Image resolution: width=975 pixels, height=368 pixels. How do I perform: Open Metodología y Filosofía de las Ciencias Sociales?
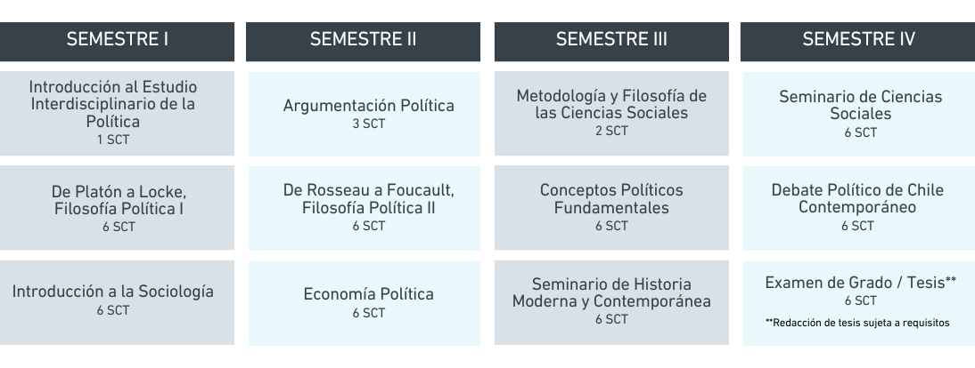click(611, 113)
